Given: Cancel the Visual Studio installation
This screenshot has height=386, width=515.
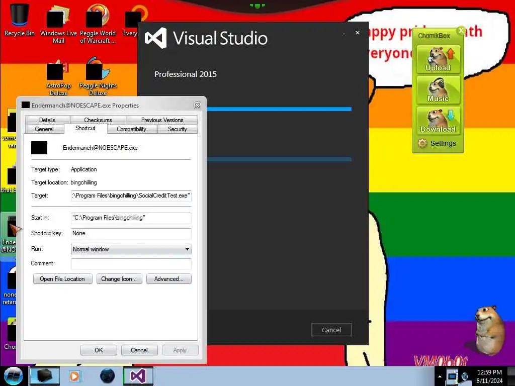Looking at the screenshot, I should (x=331, y=330).
